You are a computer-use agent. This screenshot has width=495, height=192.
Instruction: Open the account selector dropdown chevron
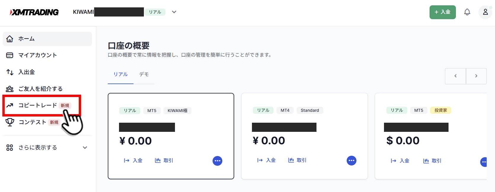174,12
